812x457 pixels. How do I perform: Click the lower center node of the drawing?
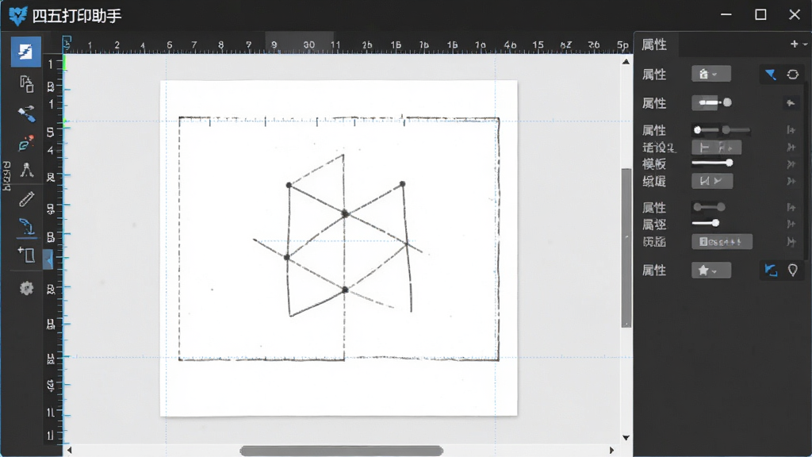[x=345, y=290]
